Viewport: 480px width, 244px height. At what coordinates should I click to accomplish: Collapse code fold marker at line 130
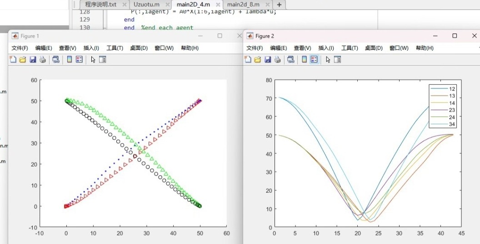coord(105,28)
